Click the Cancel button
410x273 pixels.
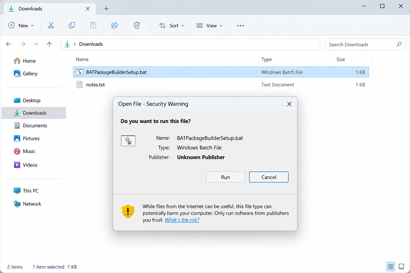pyautogui.click(x=269, y=177)
